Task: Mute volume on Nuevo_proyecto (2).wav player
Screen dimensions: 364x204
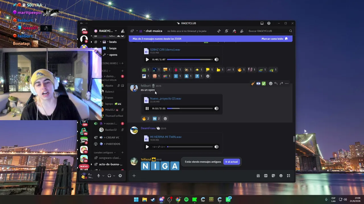Action: (216, 109)
